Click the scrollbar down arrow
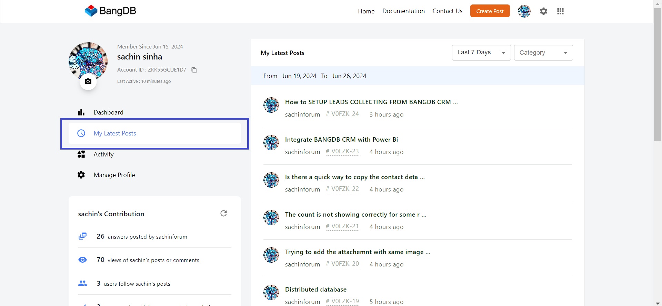Image resolution: width=662 pixels, height=306 pixels. [x=658, y=303]
